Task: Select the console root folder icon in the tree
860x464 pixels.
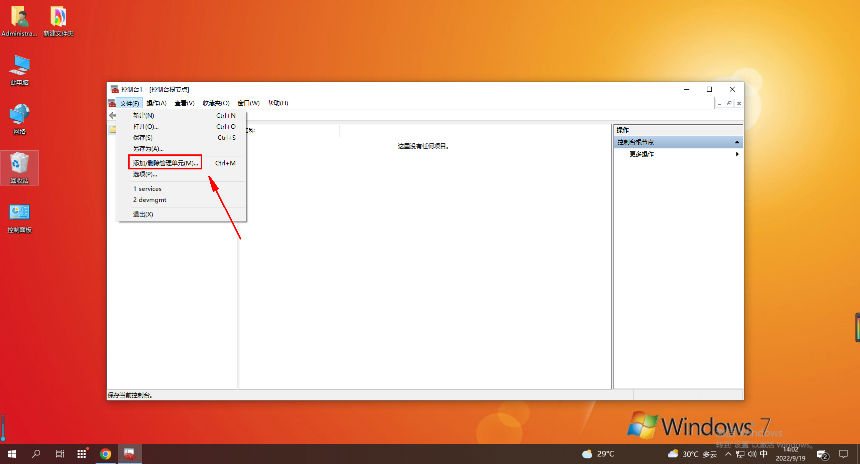Action: coord(113,130)
